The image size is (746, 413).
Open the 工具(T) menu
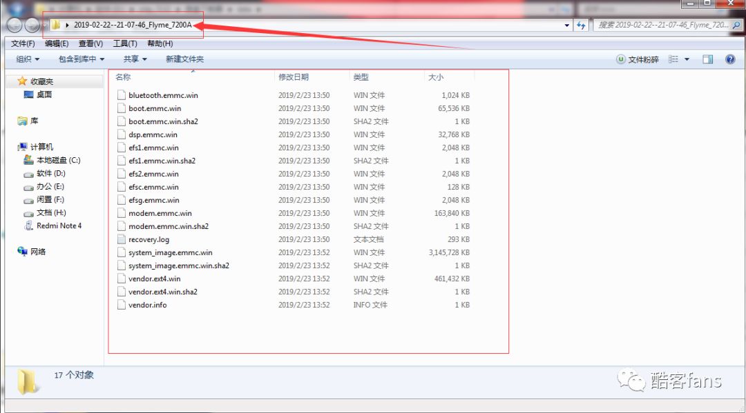coord(124,43)
